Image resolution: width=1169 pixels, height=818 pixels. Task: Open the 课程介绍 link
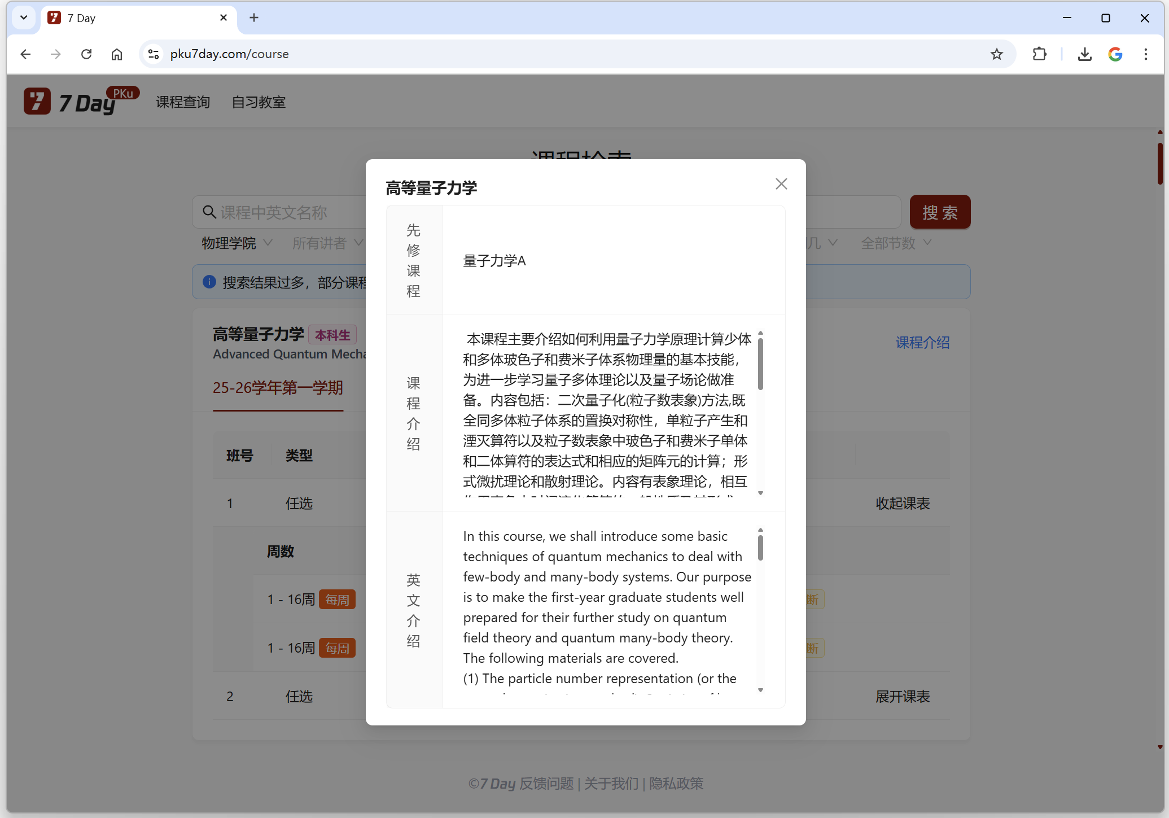point(922,343)
